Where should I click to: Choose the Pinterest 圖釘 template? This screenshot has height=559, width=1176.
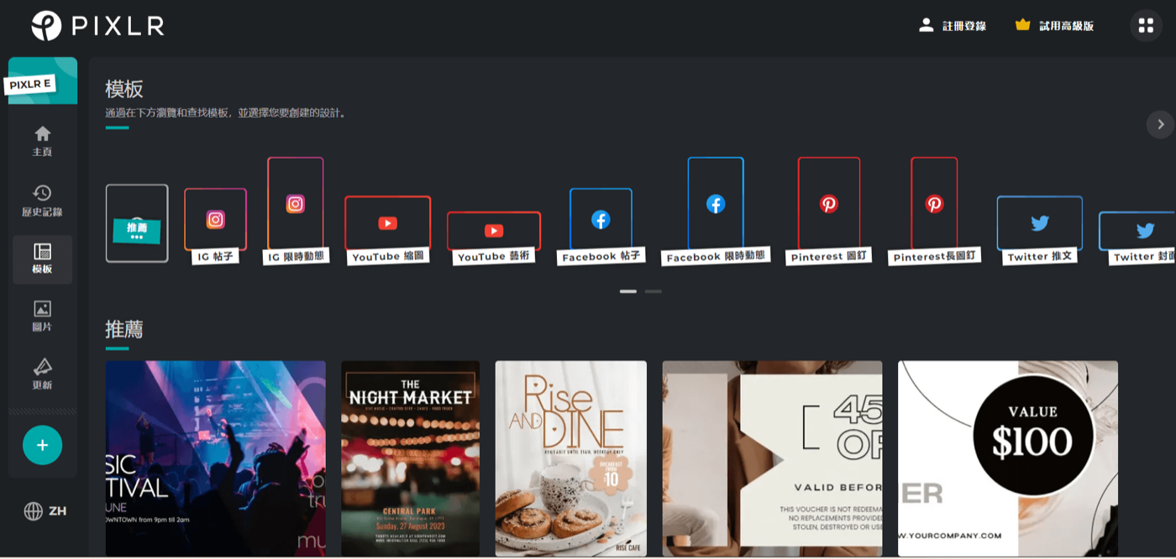tap(829, 212)
